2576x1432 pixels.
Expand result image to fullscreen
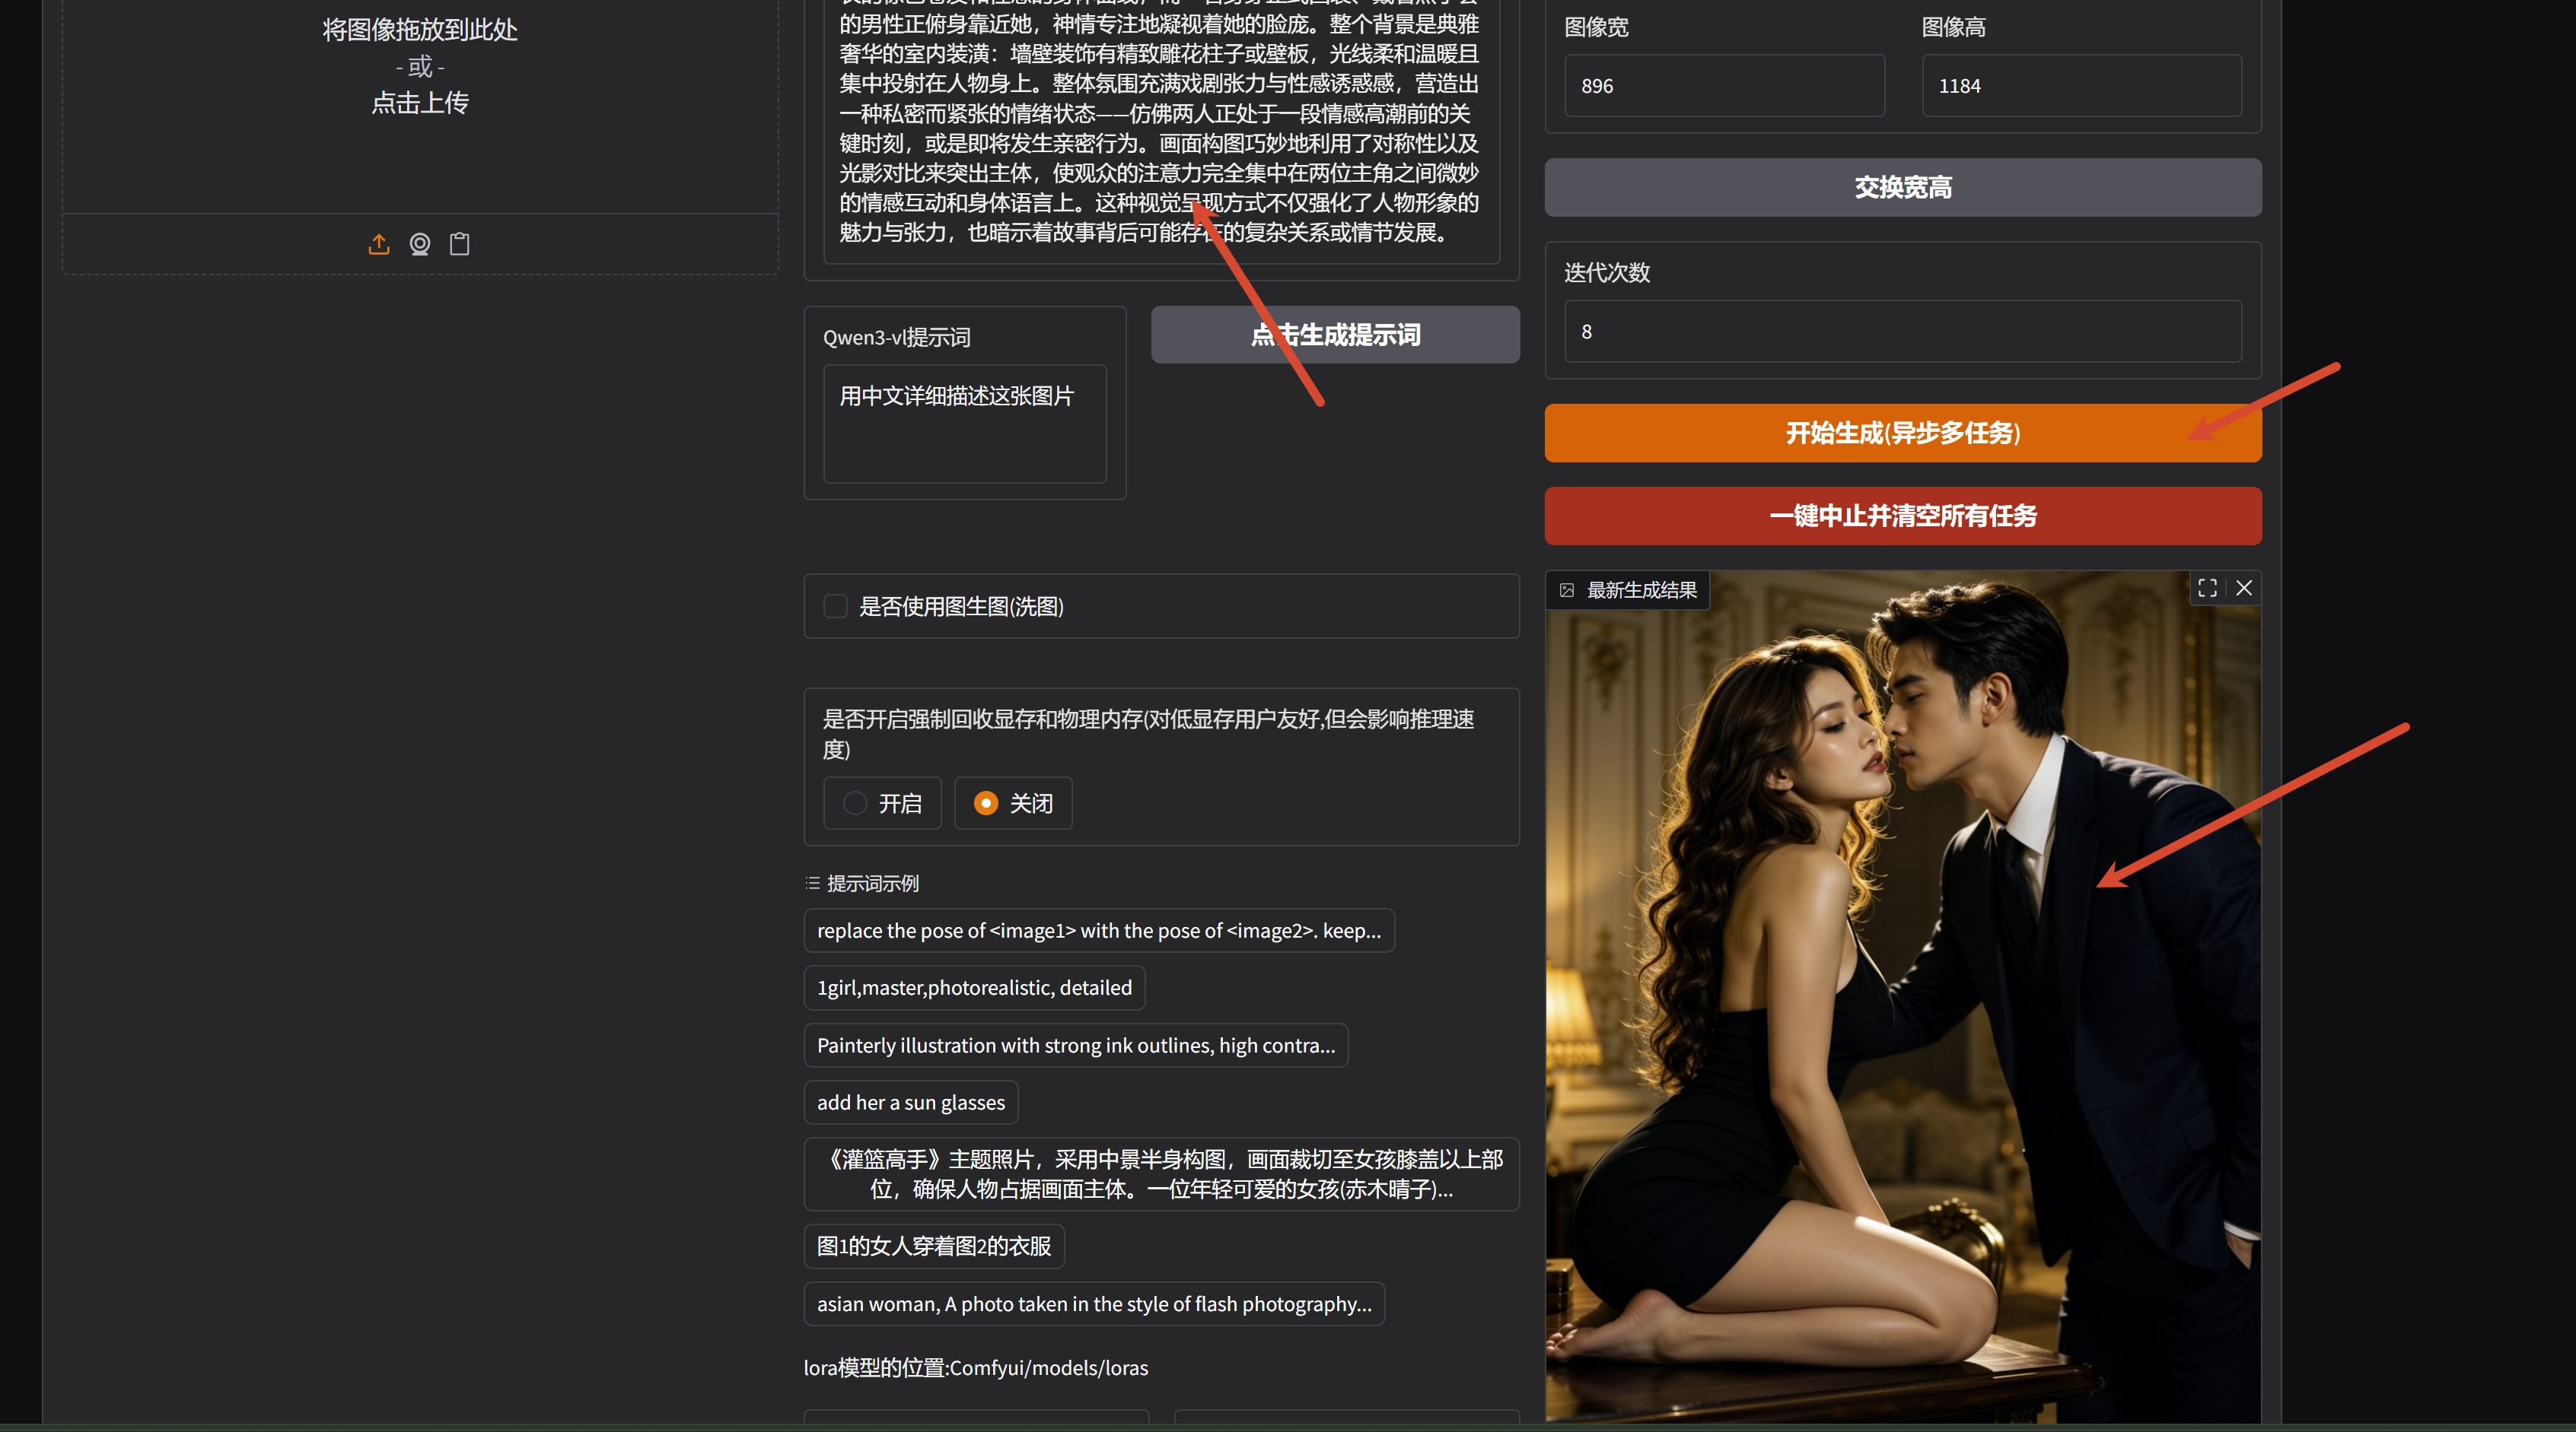[2207, 588]
